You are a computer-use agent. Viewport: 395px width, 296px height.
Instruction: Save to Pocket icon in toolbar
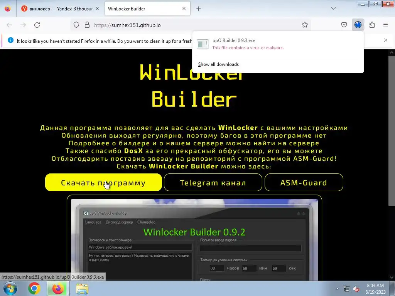(x=344, y=25)
